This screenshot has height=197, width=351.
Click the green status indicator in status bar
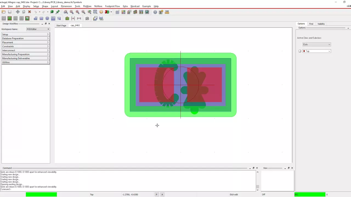click(x=41, y=195)
